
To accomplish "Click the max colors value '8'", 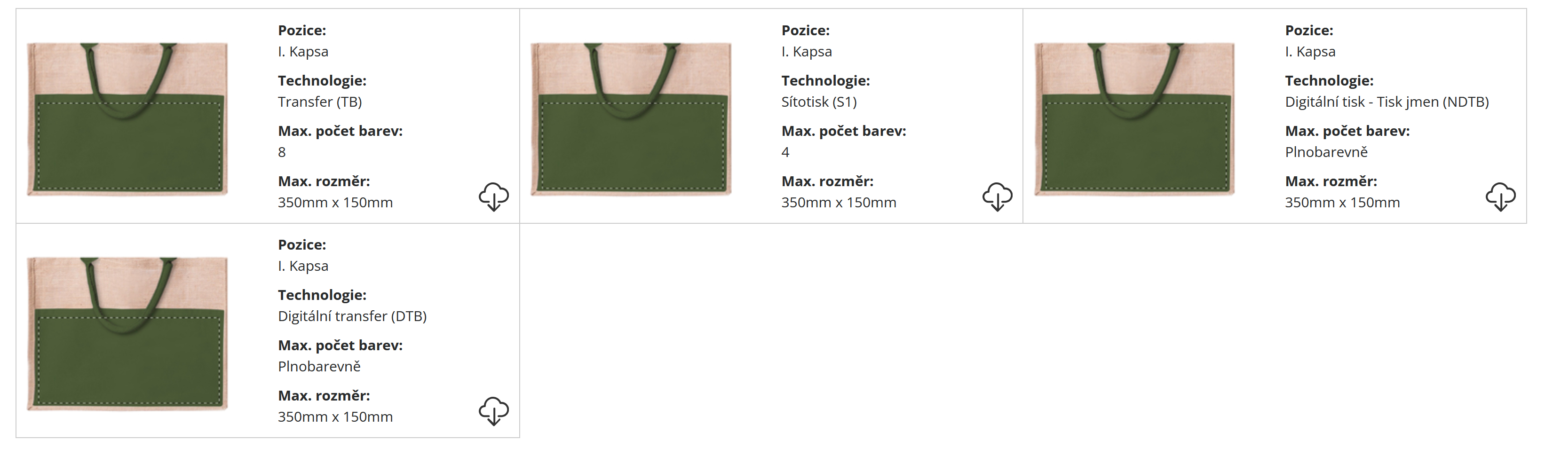I will (282, 152).
